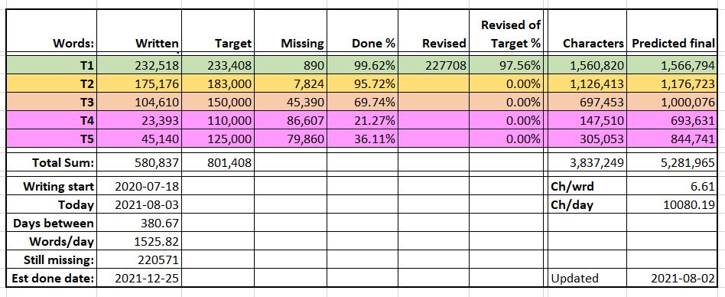Image resolution: width=725 pixels, height=297 pixels.
Task: Select the Ch/wrd value 6.61
Action: [x=671, y=187]
